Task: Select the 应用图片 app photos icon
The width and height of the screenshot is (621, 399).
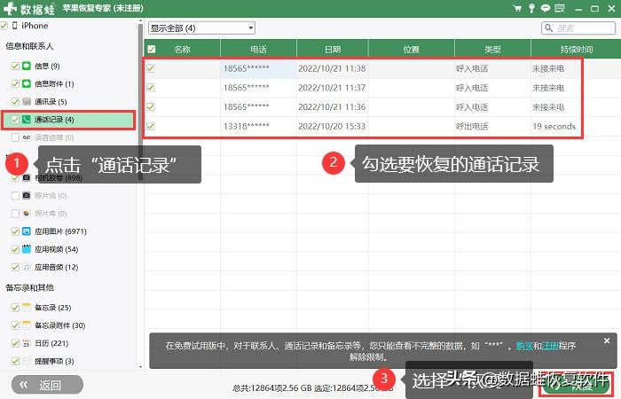Action: (x=27, y=231)
